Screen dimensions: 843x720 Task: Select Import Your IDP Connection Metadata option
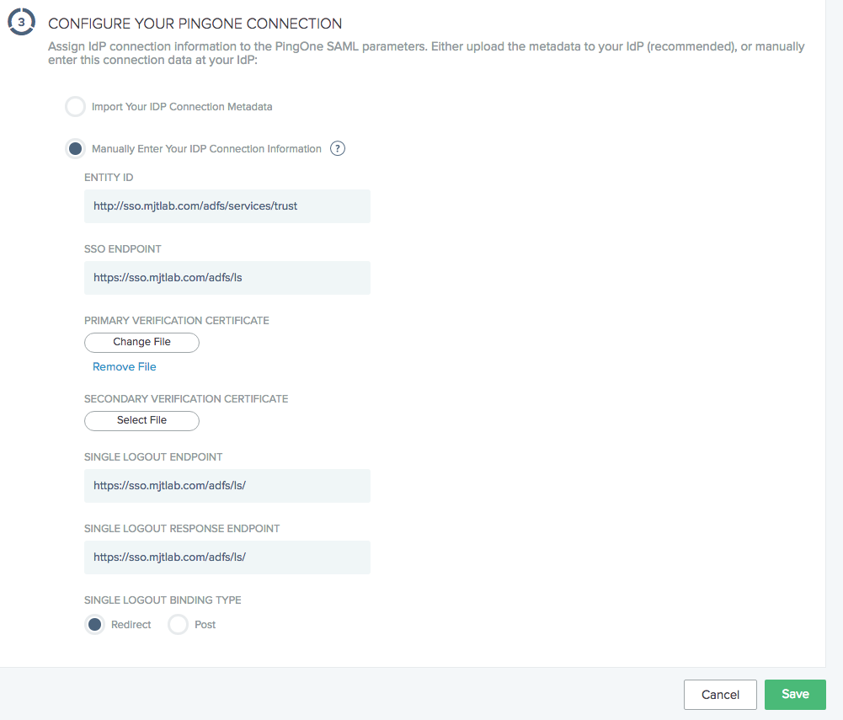coord(75,106)
